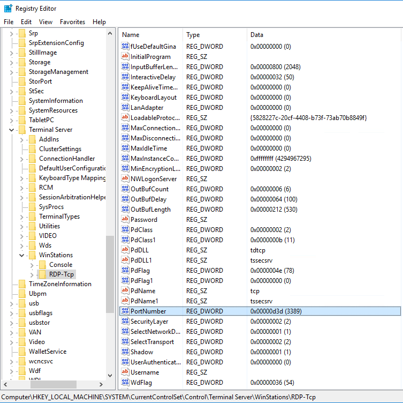Collapse the WinStations tree node
The height and width of the screenshot is (403, 403).
22,255
